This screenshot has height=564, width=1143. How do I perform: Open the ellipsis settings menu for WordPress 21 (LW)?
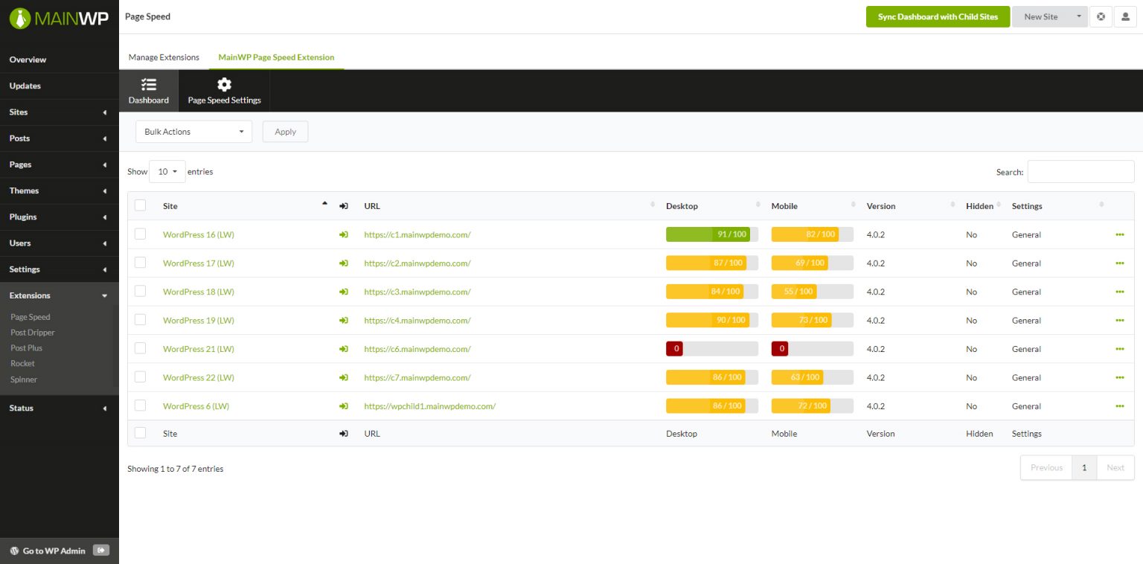click(1120, 348)
